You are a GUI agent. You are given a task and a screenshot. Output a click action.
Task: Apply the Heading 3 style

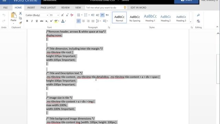click(181, 18)
